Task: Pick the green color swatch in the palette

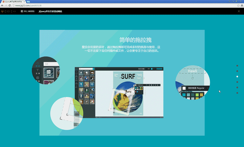Action: [x=197, y=95]
